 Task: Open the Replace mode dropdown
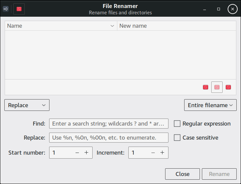pyautogui.click(x=27, y=105)
